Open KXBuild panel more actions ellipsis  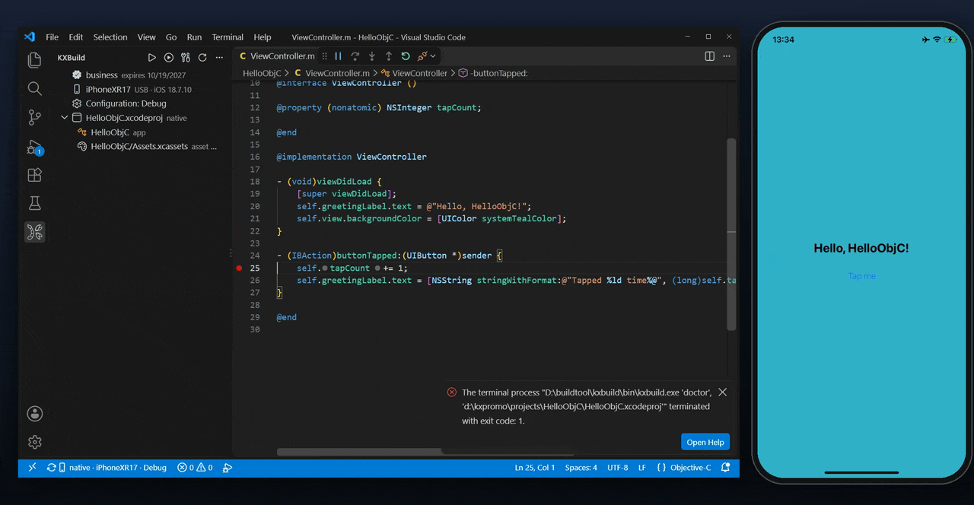[219, 58]
